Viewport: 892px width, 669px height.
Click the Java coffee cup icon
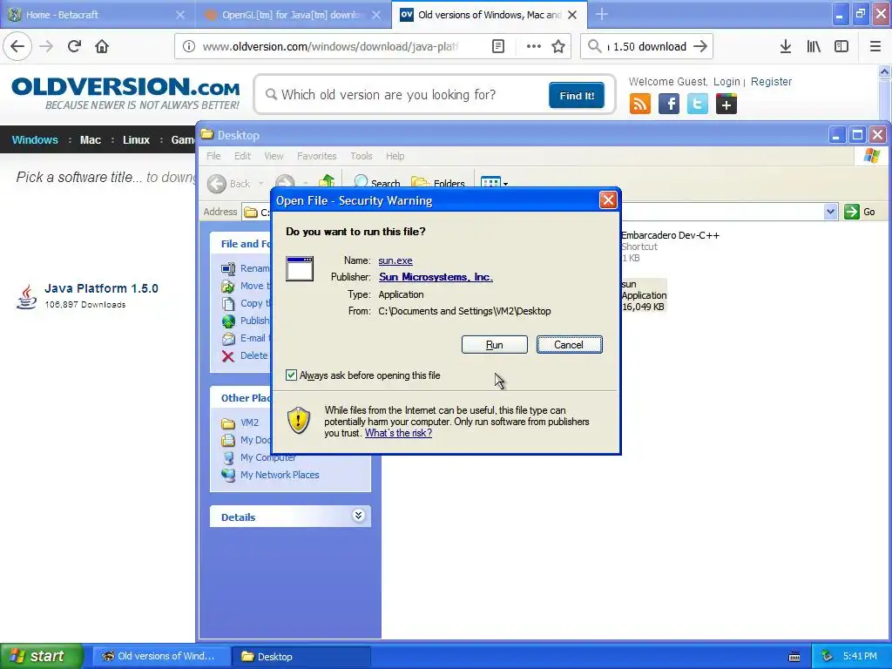[26, 296]
